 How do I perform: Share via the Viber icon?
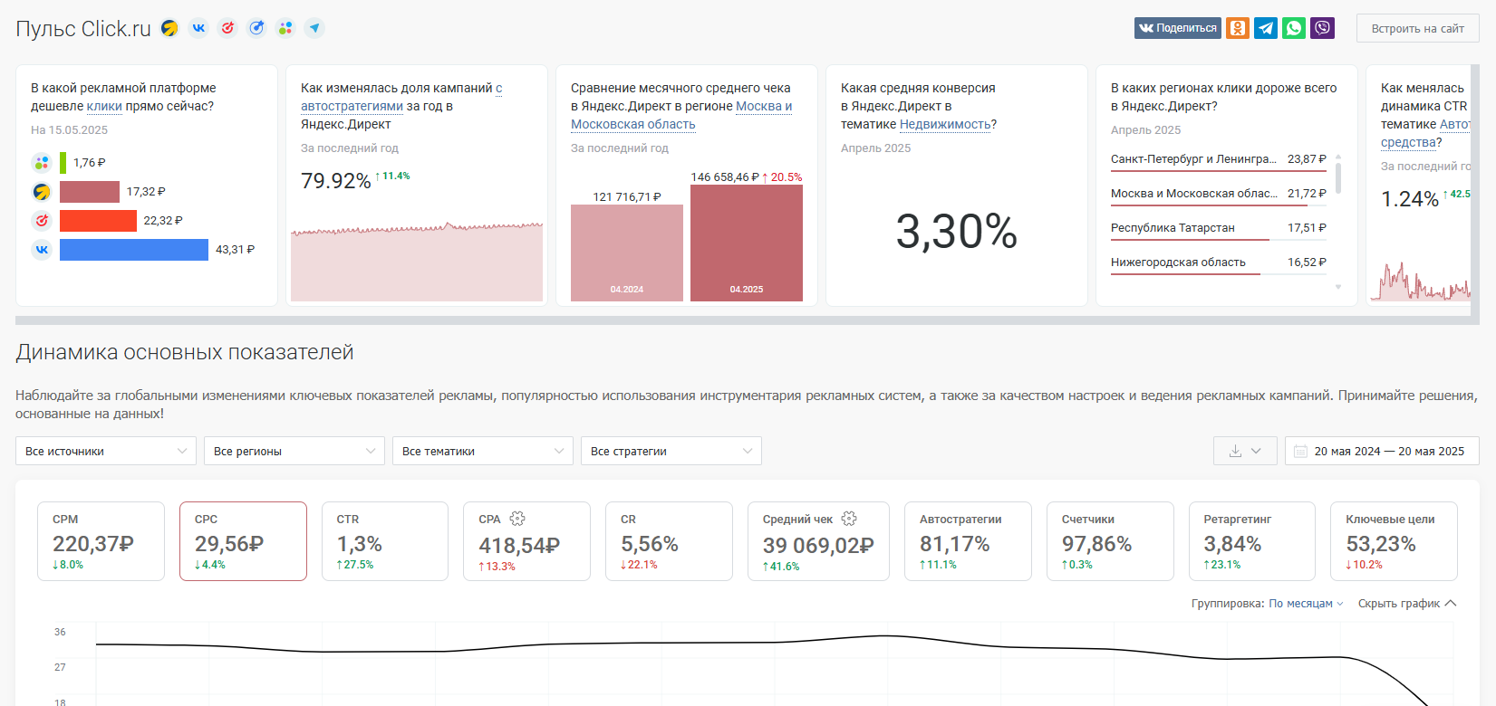coord(1323,28)
